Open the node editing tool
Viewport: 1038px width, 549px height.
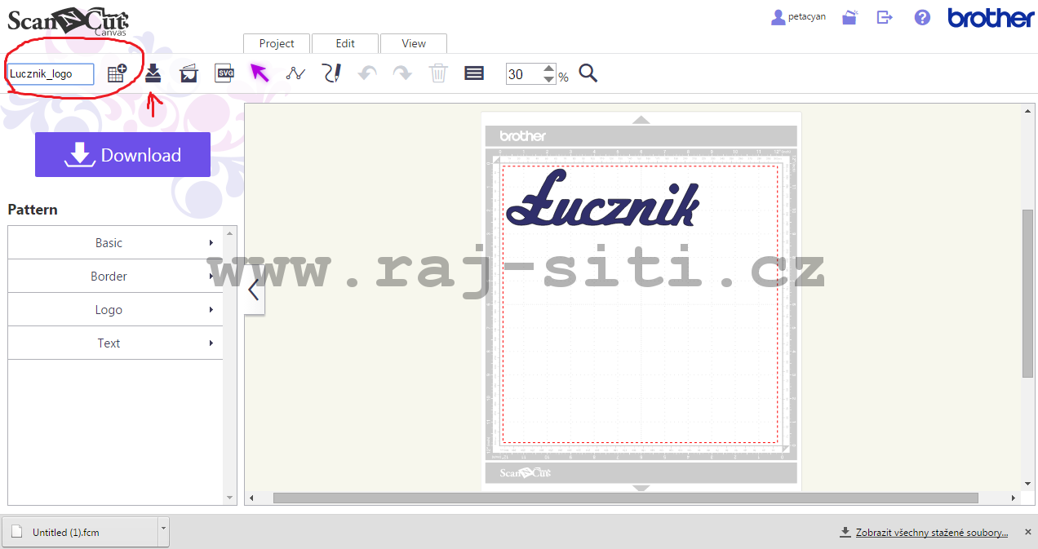(x=295, y=73)
